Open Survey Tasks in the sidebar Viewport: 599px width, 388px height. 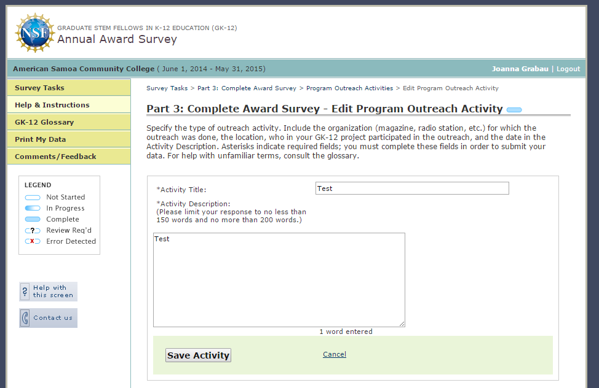[69, 88]
